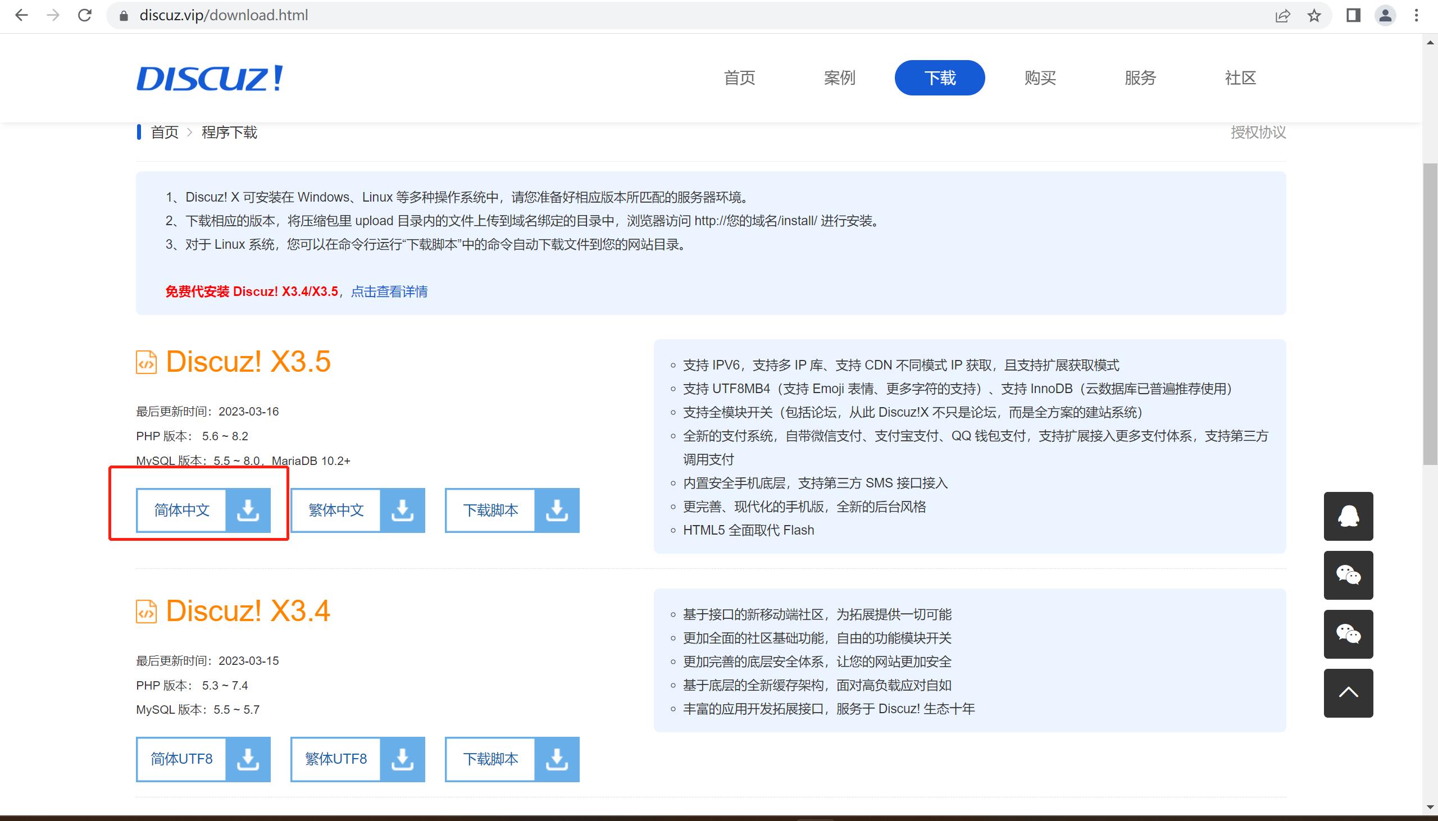Click download arrow icon for X3.5 繁体中文
This screenshot has height=821, width=1438.
(x=402, y=510)
